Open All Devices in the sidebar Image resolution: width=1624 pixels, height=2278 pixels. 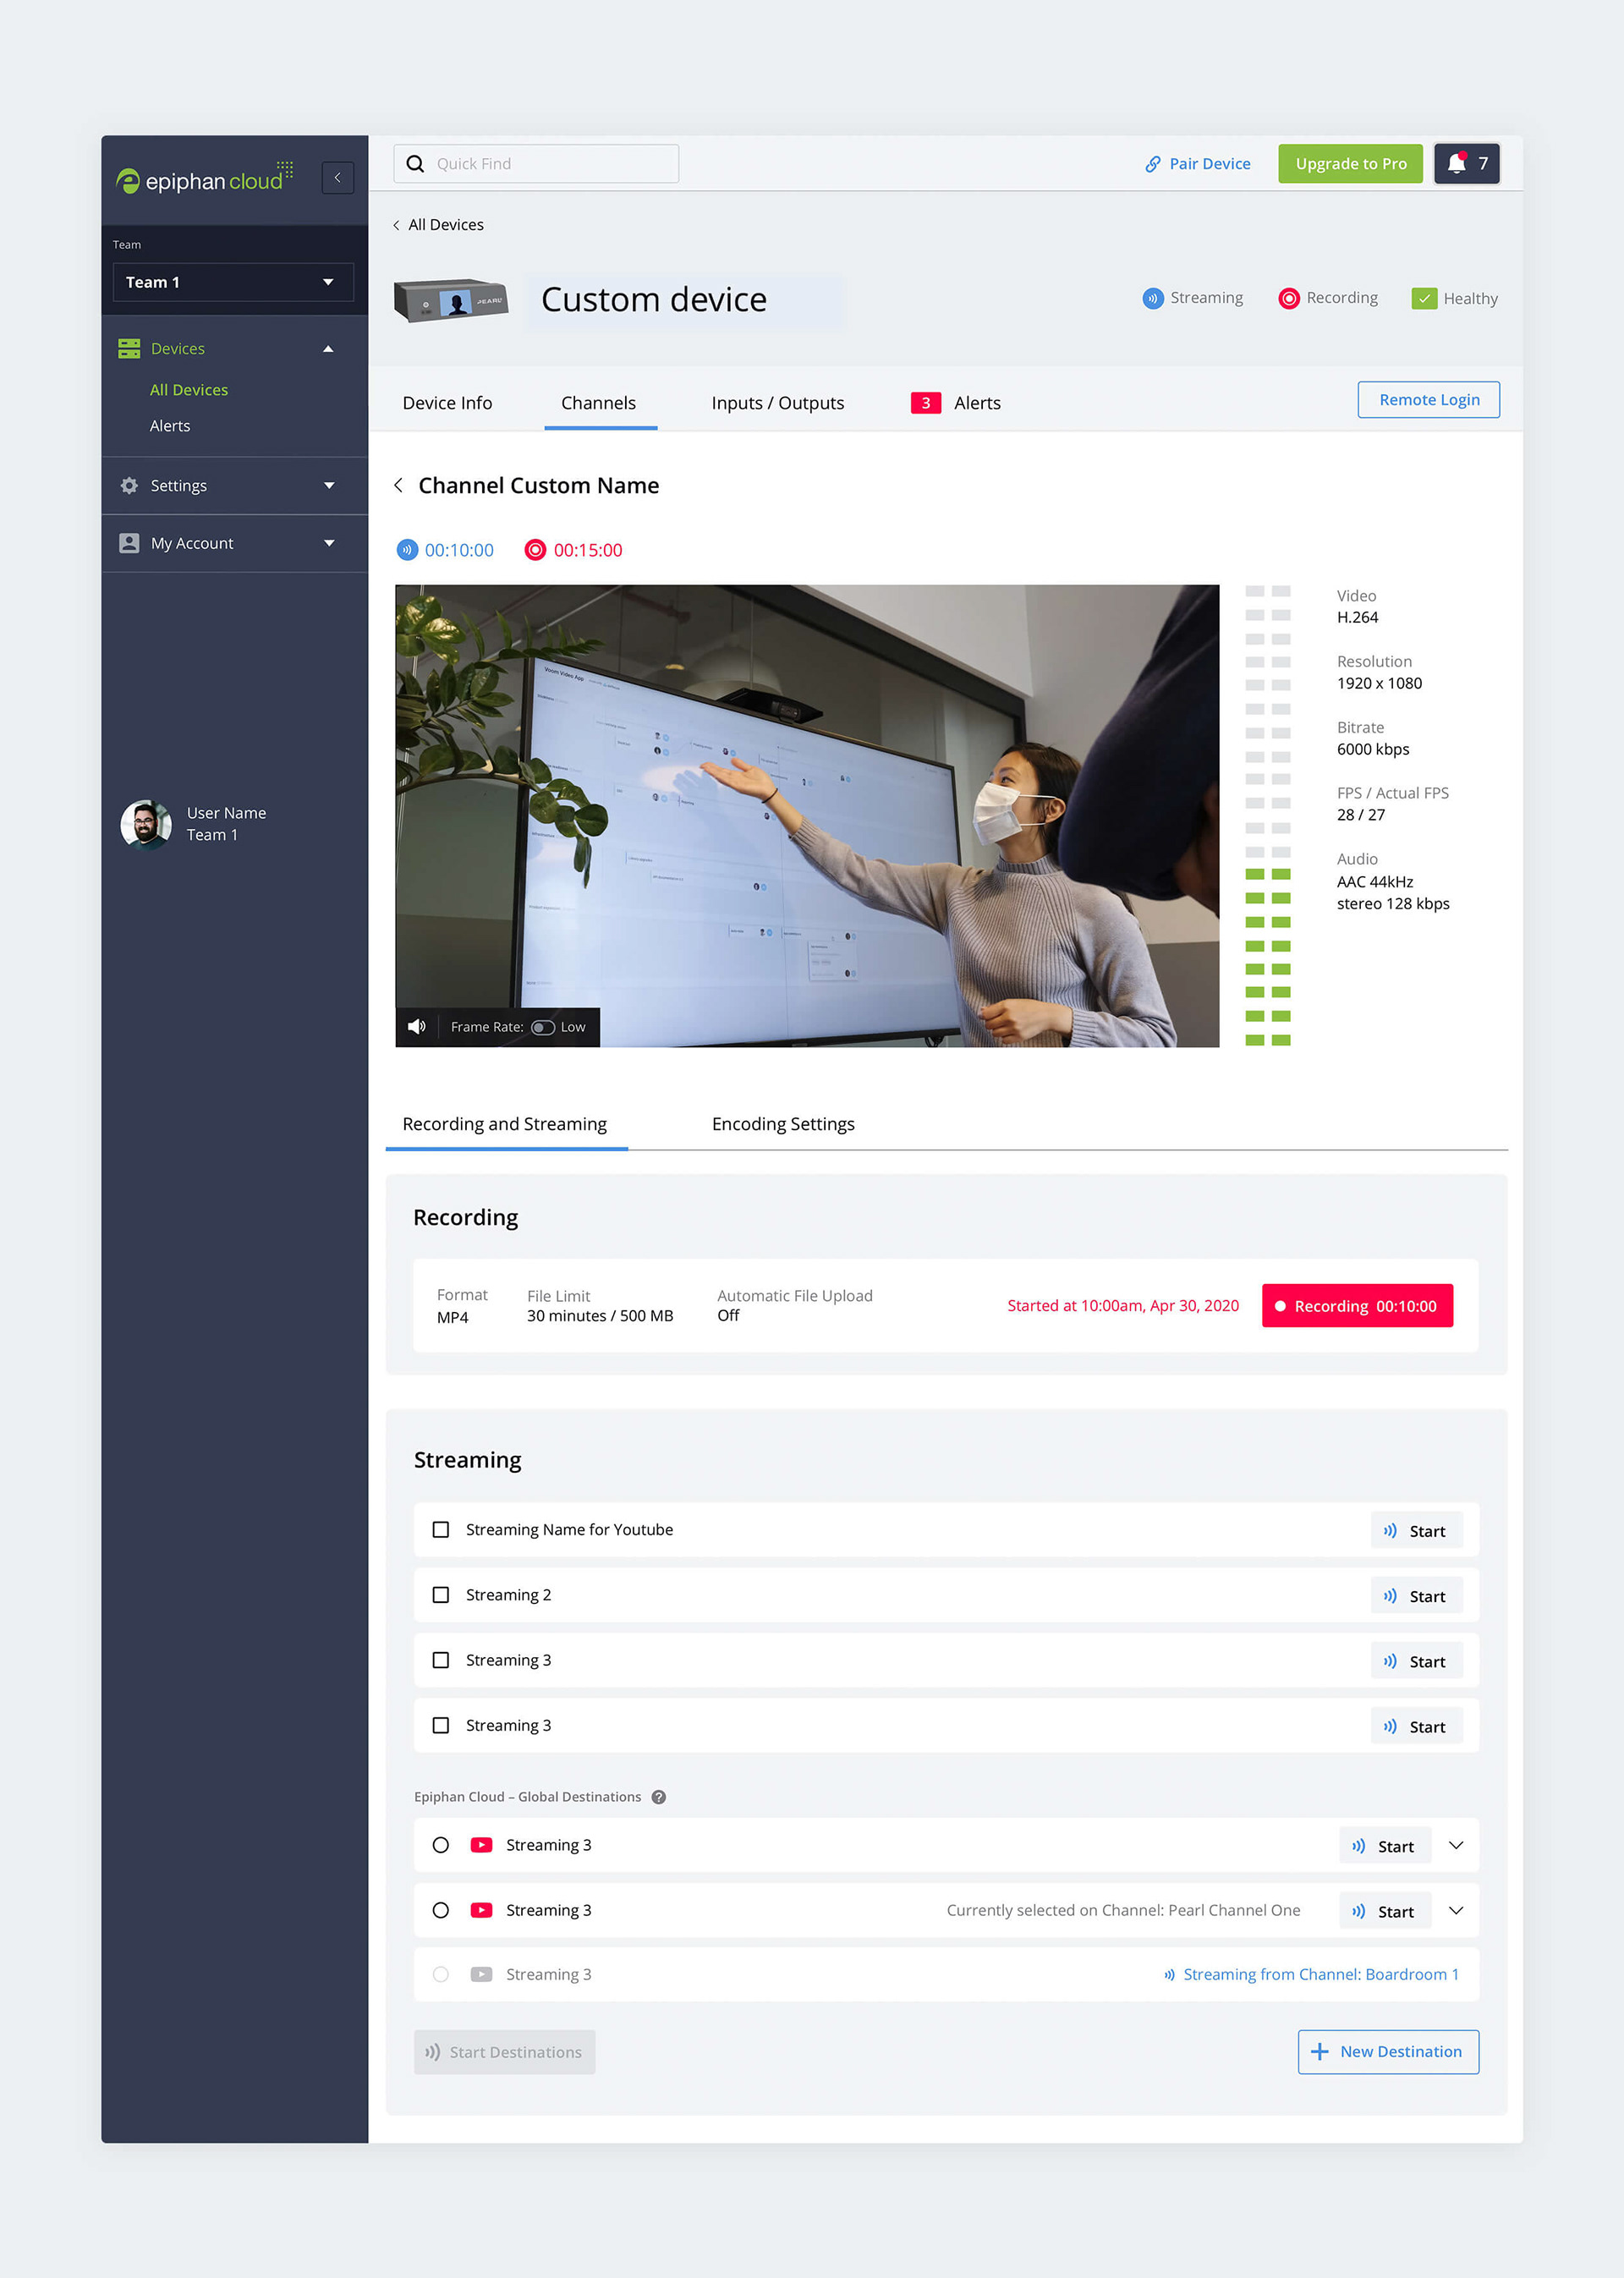pyautogui.click(x=189, y=390)
